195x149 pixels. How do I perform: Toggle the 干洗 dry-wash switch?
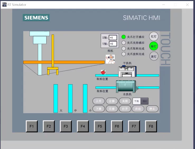coord(141,101)
